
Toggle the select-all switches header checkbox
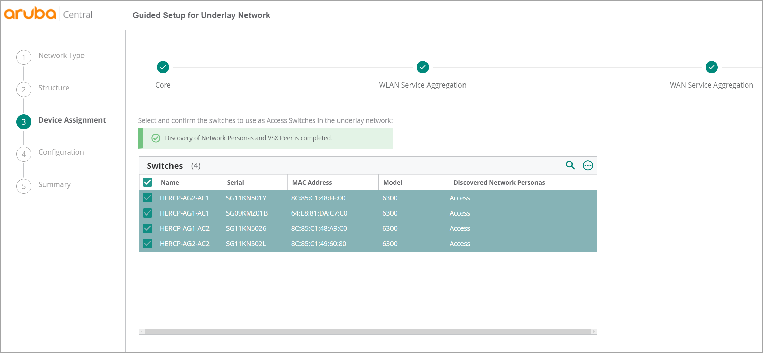147,182
